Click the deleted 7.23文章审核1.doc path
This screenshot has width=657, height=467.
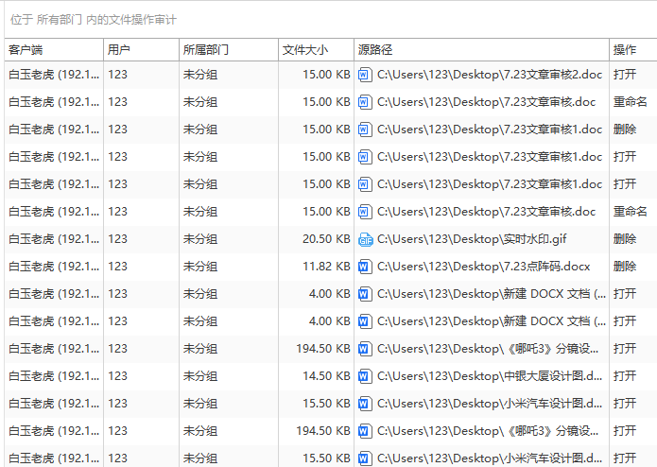(490, 130)
